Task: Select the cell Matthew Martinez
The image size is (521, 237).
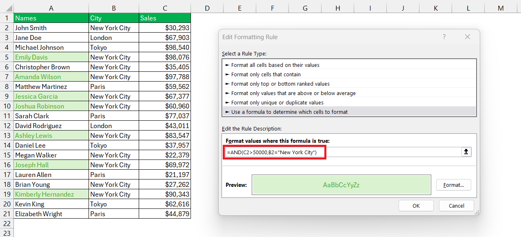Action: point(51,86)
